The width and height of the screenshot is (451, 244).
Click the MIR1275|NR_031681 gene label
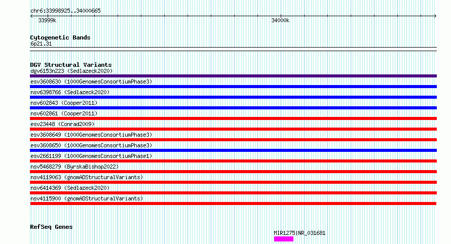click(299, 233)
